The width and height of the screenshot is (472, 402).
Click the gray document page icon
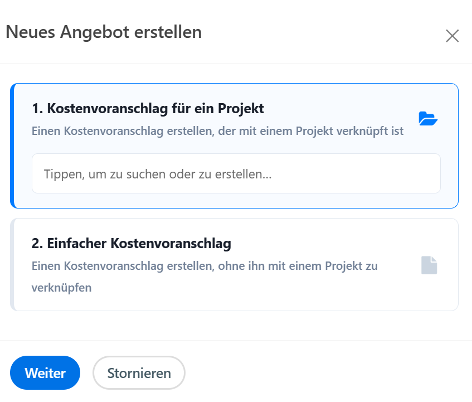[429, 265]
